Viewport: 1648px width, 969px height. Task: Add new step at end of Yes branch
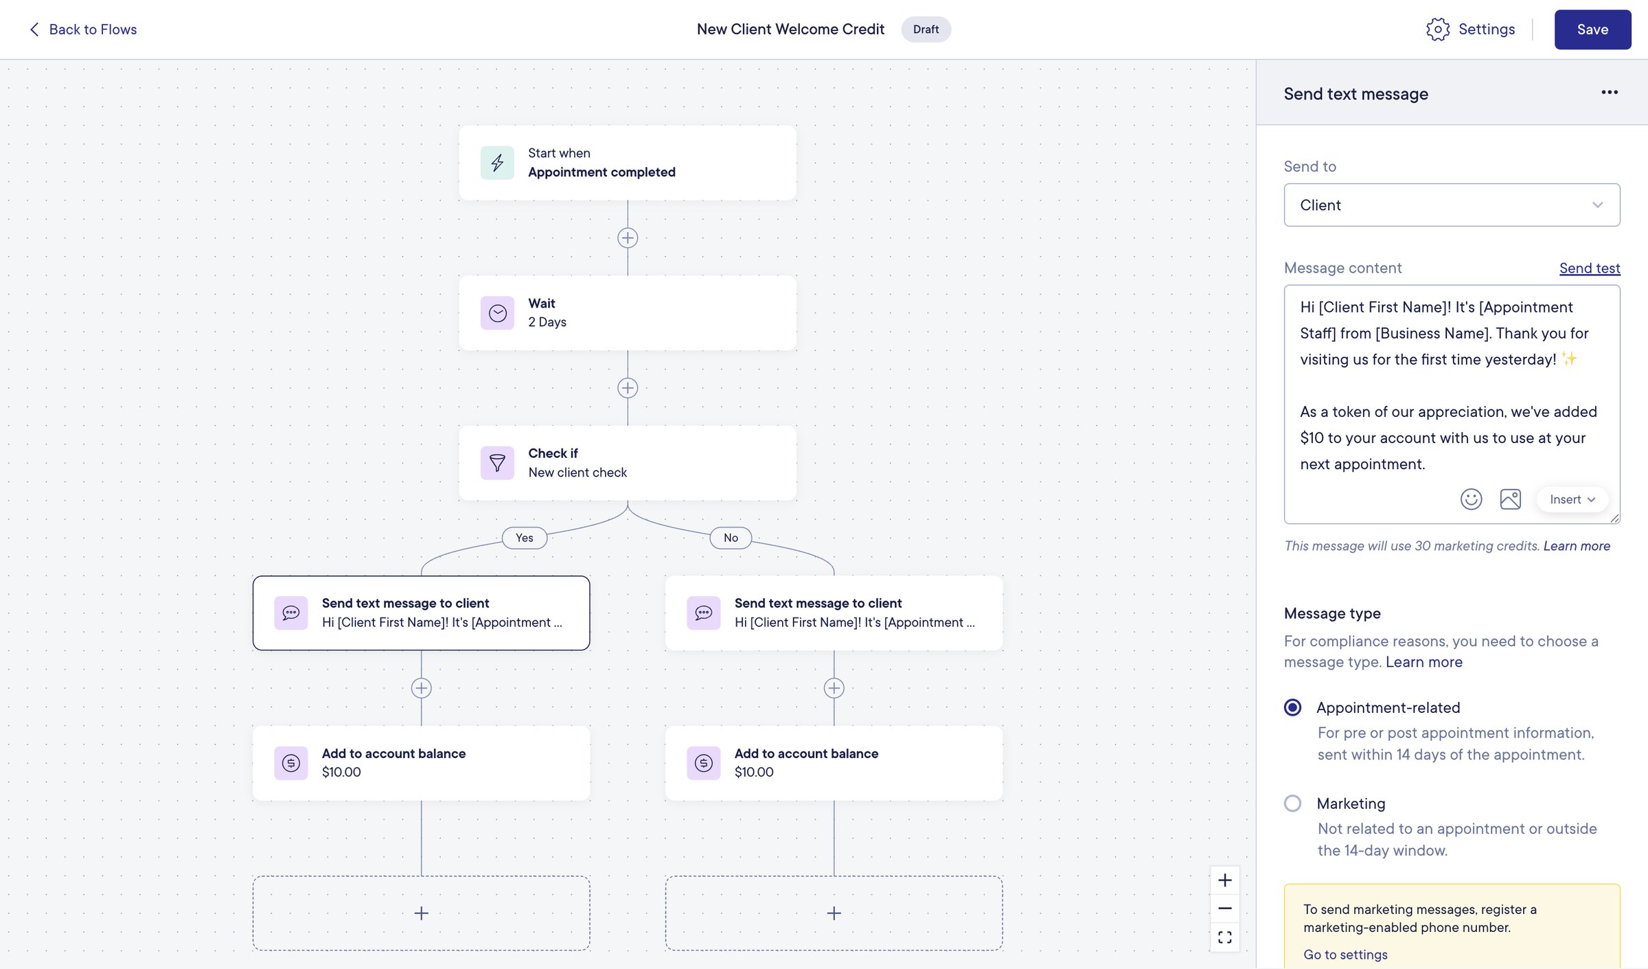(422, 913)
